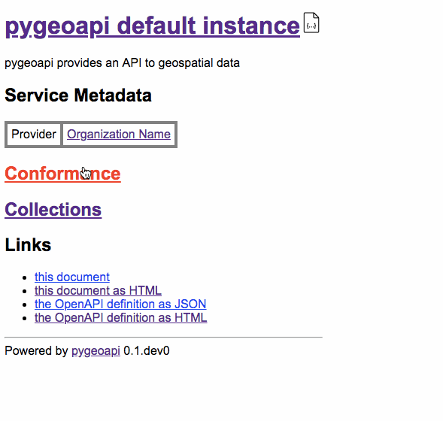Click the Links section heading
This screenshot has height=421, width=443.
point(28,245)
